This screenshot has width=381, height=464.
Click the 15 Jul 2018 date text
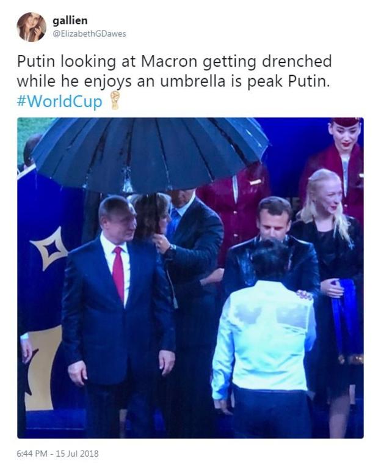(x=77, y=454)
